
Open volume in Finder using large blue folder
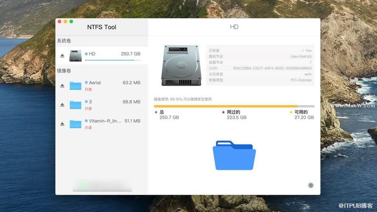234,155
